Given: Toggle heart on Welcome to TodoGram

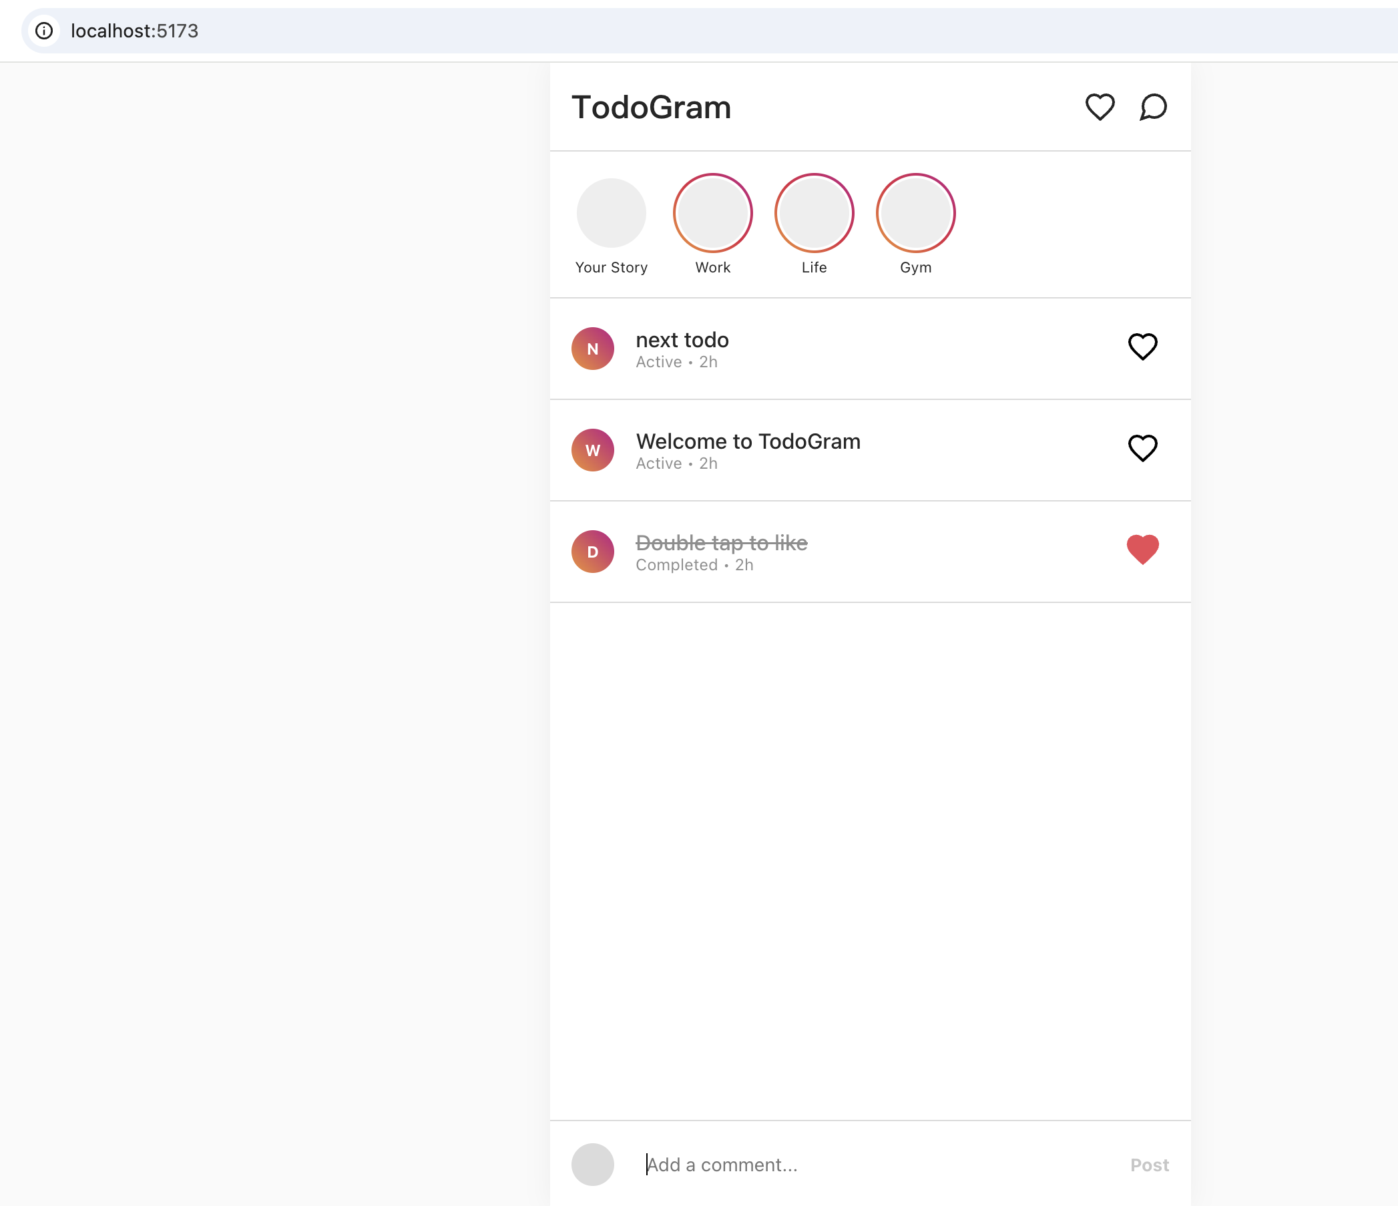Looking at the screenshot, I should pyautogui.click(x=1142, y=448).
